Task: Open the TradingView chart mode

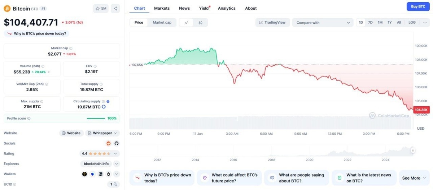Action: (272, 23)
